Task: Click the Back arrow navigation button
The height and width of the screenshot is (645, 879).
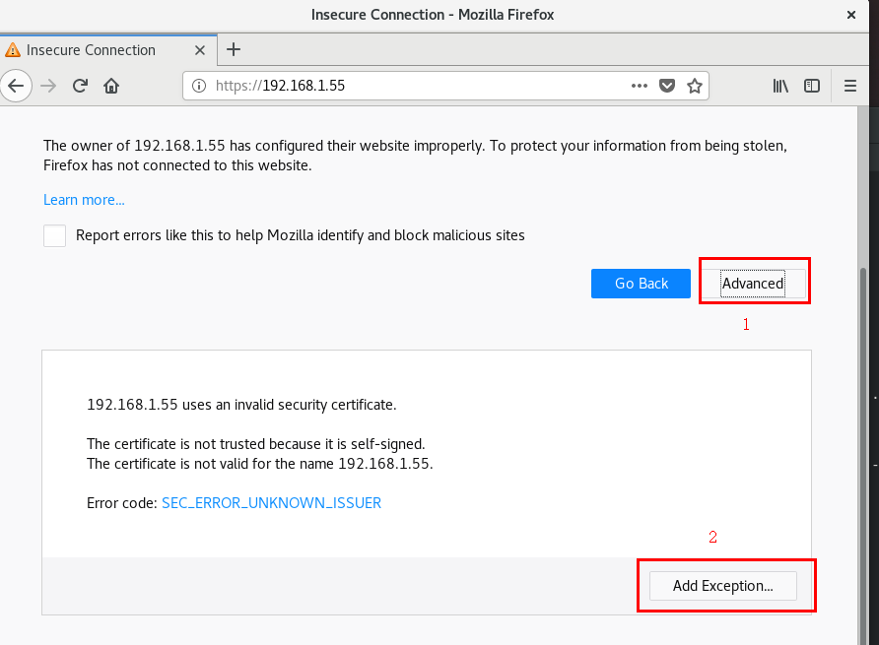Action: click(x=15, y=86)
